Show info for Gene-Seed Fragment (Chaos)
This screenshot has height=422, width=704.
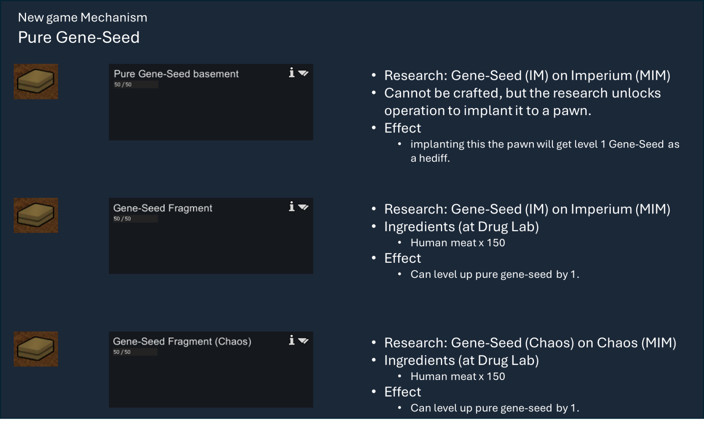(x=291, y=340)
